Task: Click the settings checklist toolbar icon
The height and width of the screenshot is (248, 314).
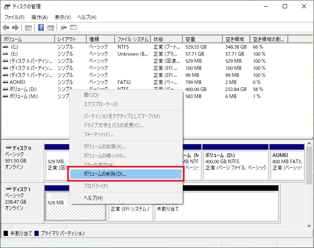Action: (x=73, y=28)
